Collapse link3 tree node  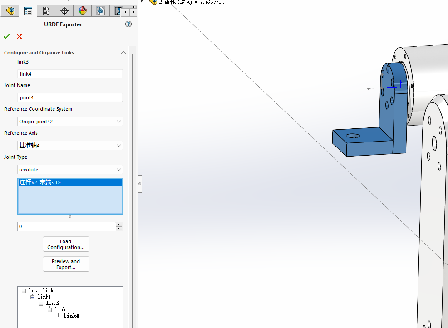[49, 310]
